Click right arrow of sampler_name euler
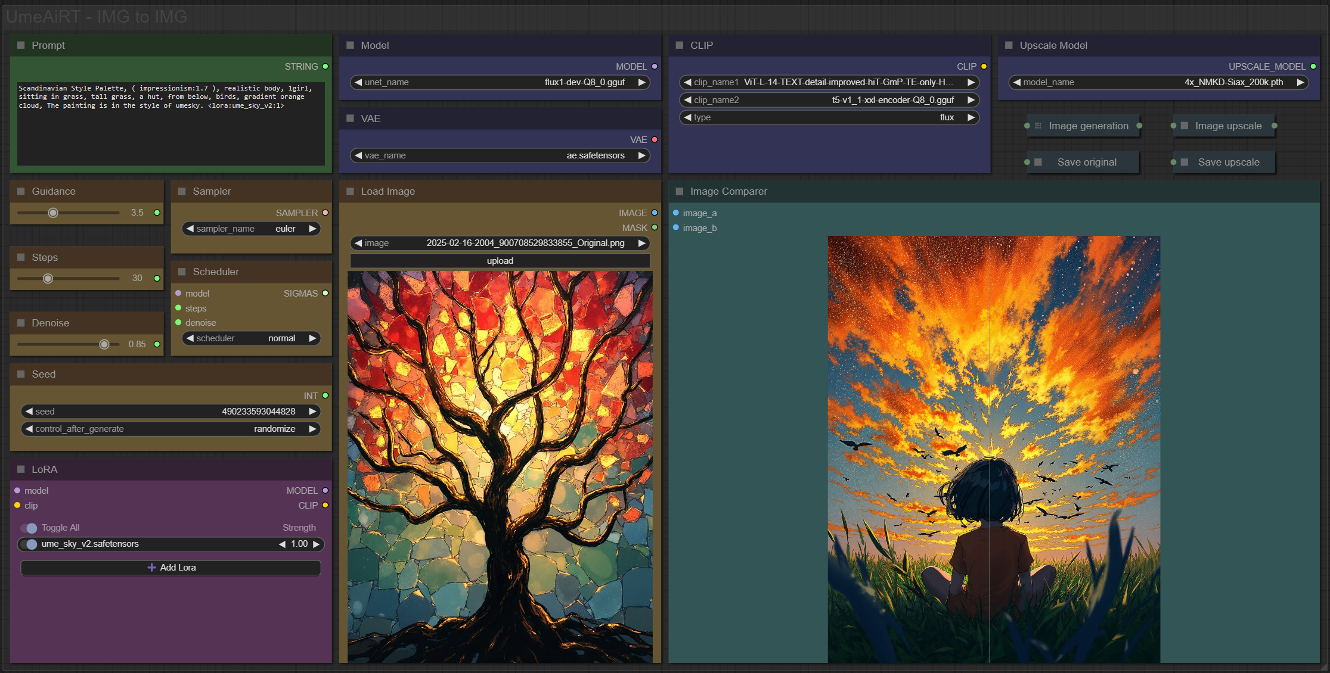This screenshot has height=673, width=1330. pos(312,229)
